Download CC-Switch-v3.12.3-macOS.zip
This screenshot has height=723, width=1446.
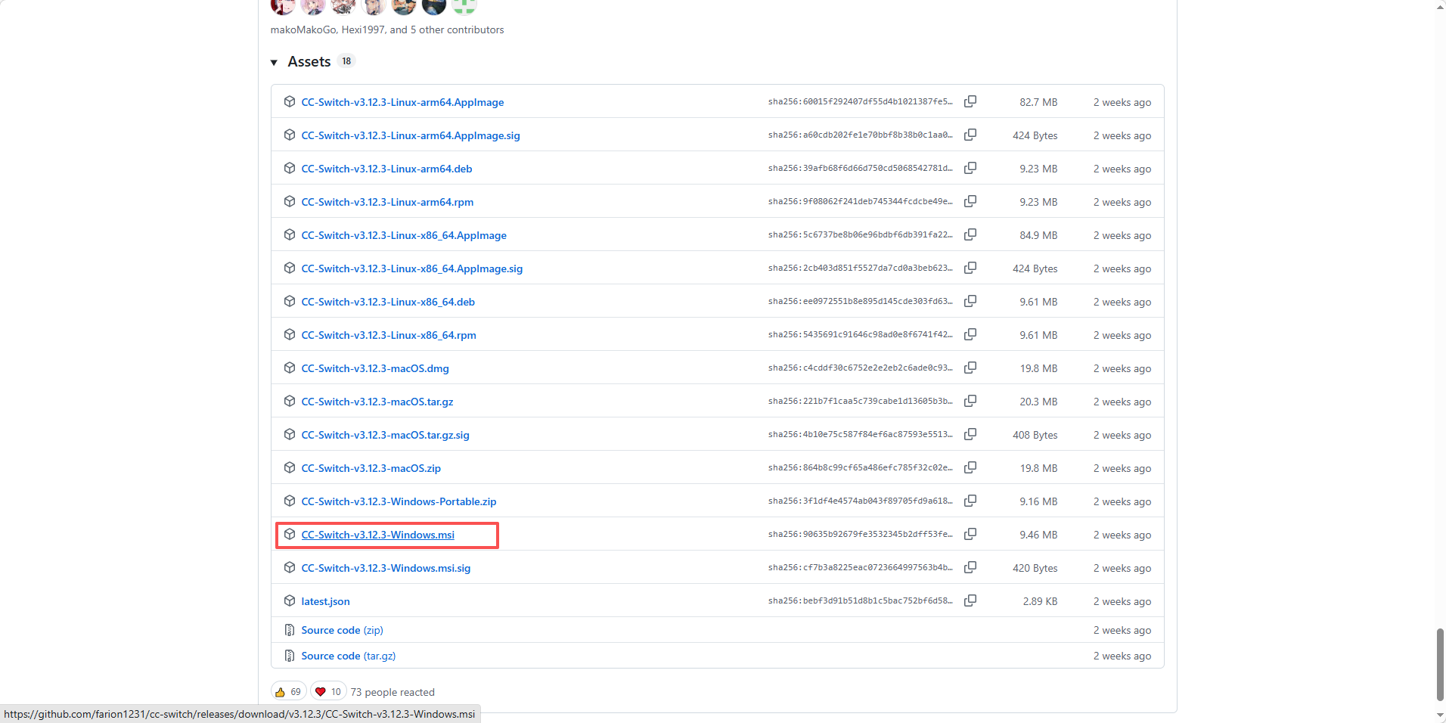371,468
